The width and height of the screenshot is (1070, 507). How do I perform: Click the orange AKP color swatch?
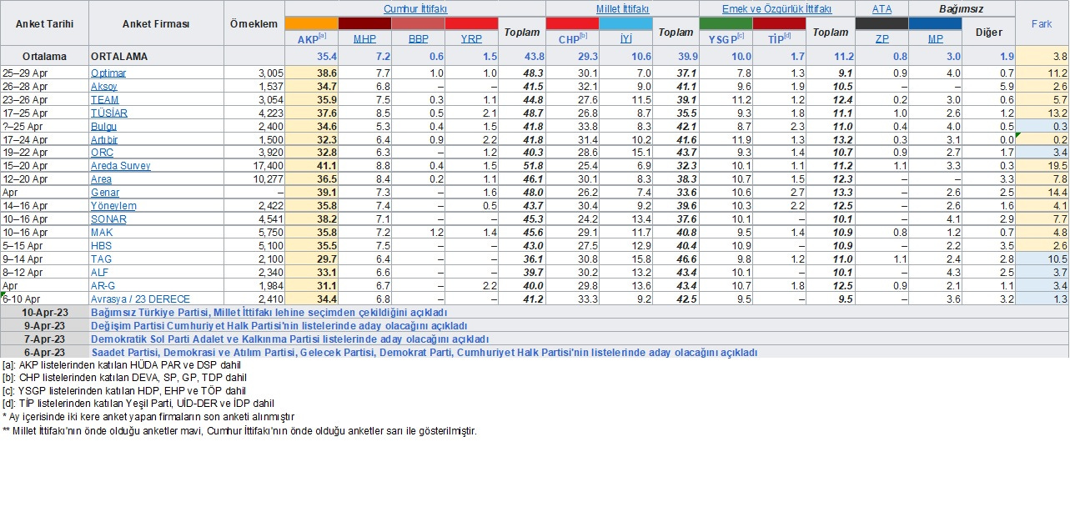point(311,23)
